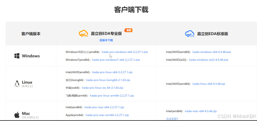The width and height of the screenshot is (257, 121).
Task: Click the 飞腾/鲲鹏(arm64) label
Action: pos(77,95)
